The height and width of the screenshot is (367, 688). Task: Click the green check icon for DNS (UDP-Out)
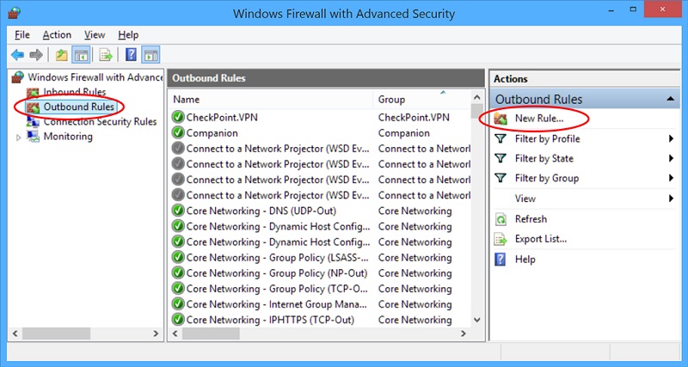[x=178, y=211]
